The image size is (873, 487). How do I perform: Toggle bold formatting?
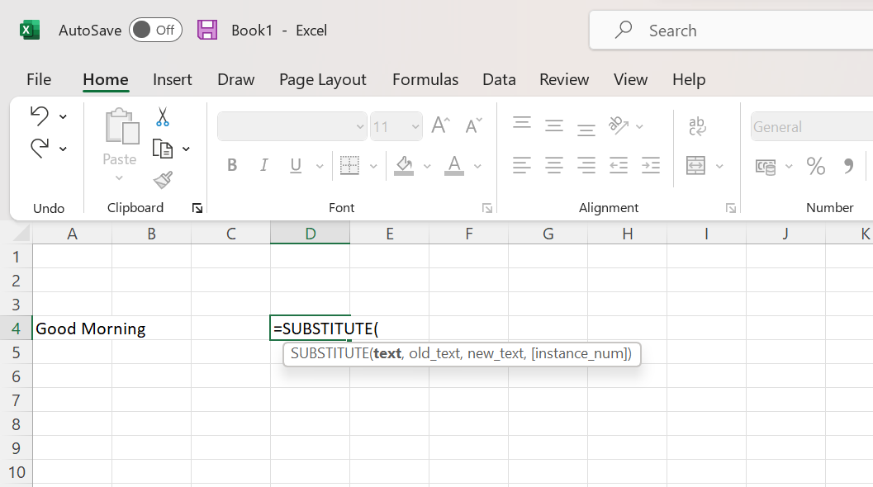[x=232, y=165]
